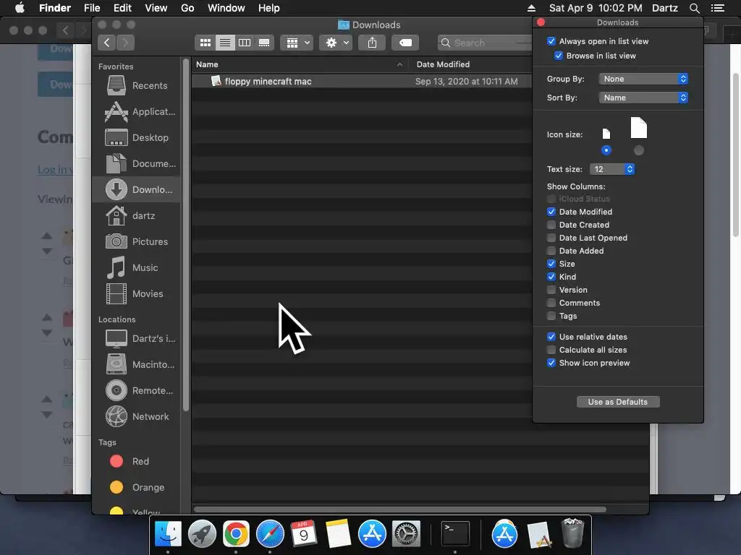
Task: Enable Calculate all sizes
Action: pos(551,350)
